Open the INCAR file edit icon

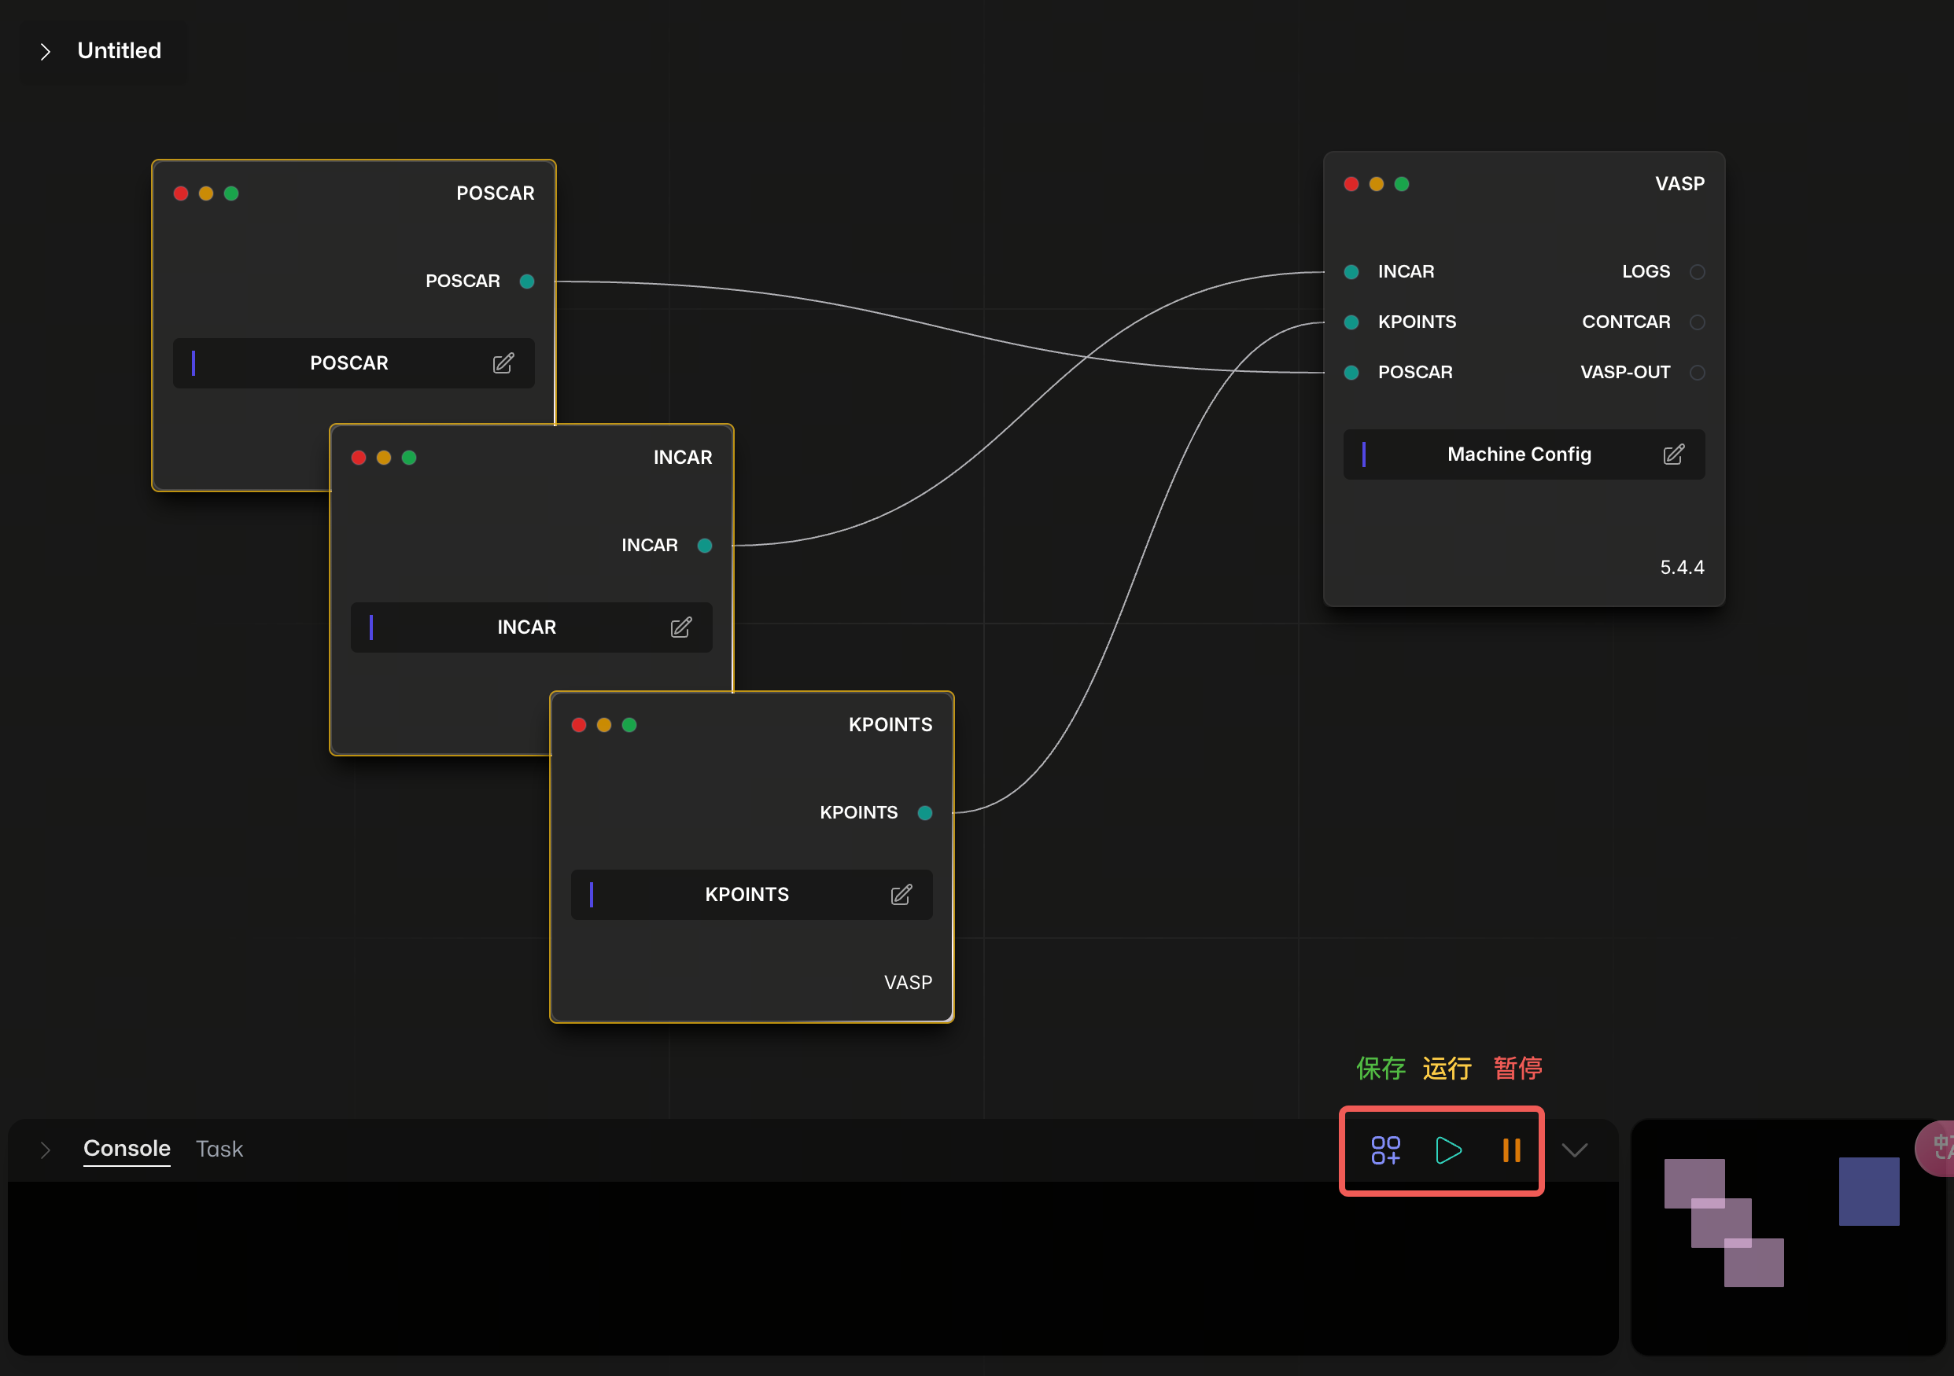[681, 627]
